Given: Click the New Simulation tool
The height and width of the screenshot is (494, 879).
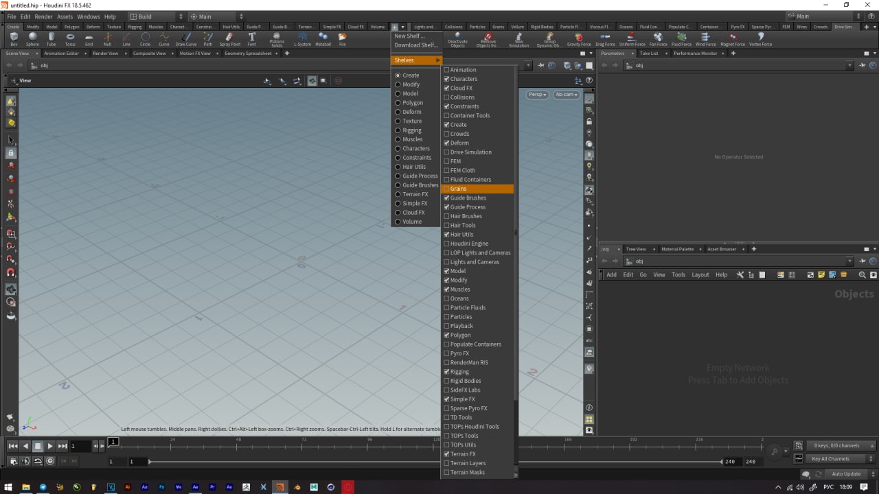Looking at the screenshot, I should 518,40.
